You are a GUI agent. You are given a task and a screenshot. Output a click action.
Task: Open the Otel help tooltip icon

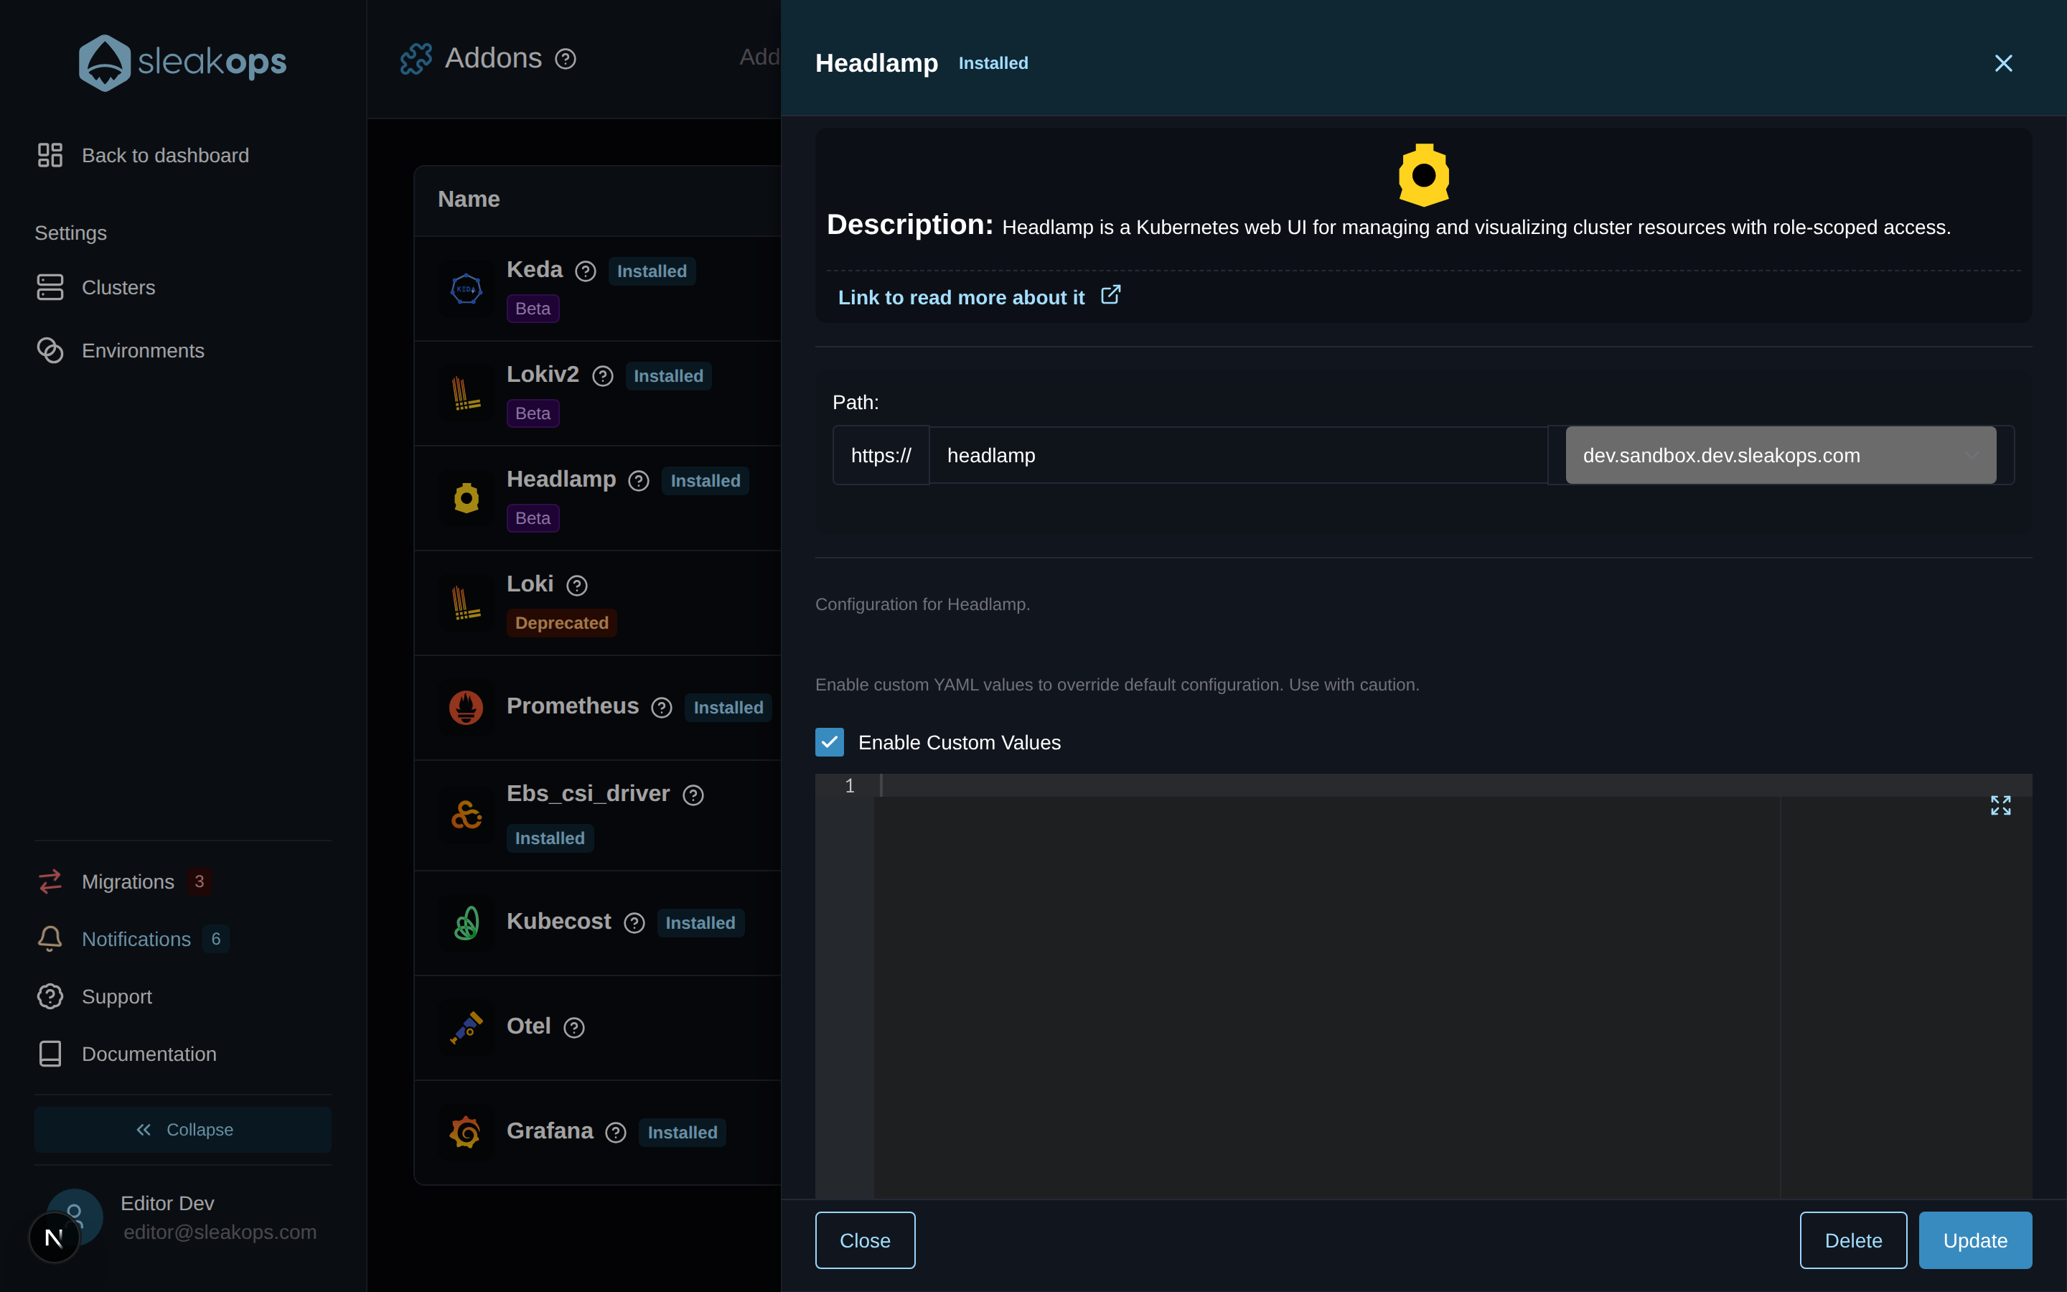click(x=575, y=1028)
